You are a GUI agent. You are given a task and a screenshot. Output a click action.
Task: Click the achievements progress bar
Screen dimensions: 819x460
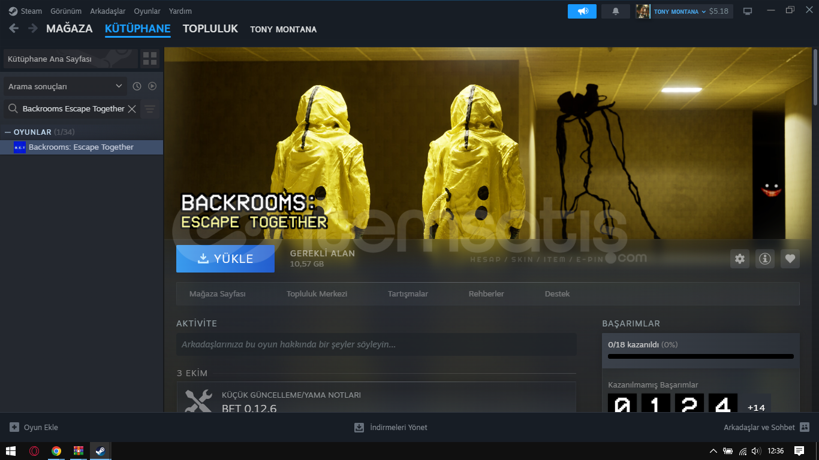(701, 356)
